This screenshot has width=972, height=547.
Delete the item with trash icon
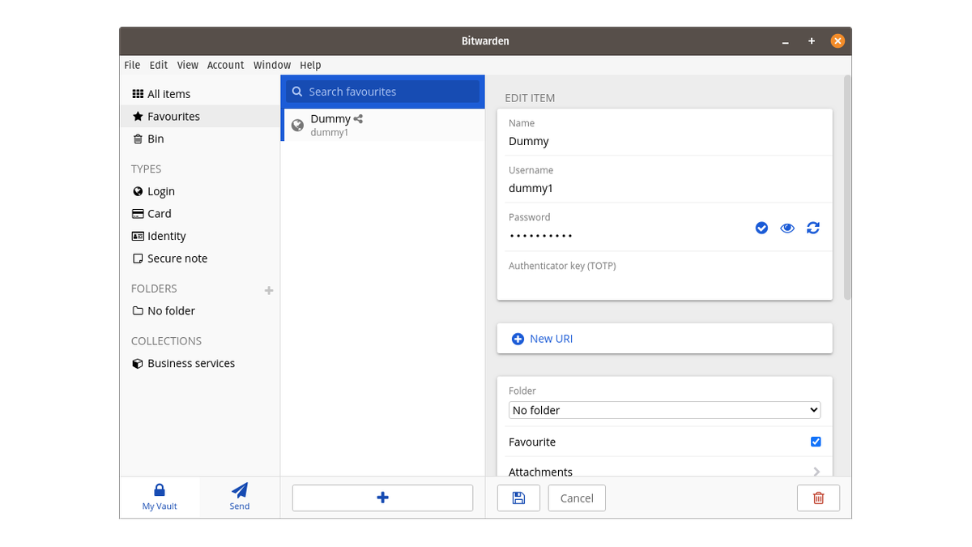point(818,498)
